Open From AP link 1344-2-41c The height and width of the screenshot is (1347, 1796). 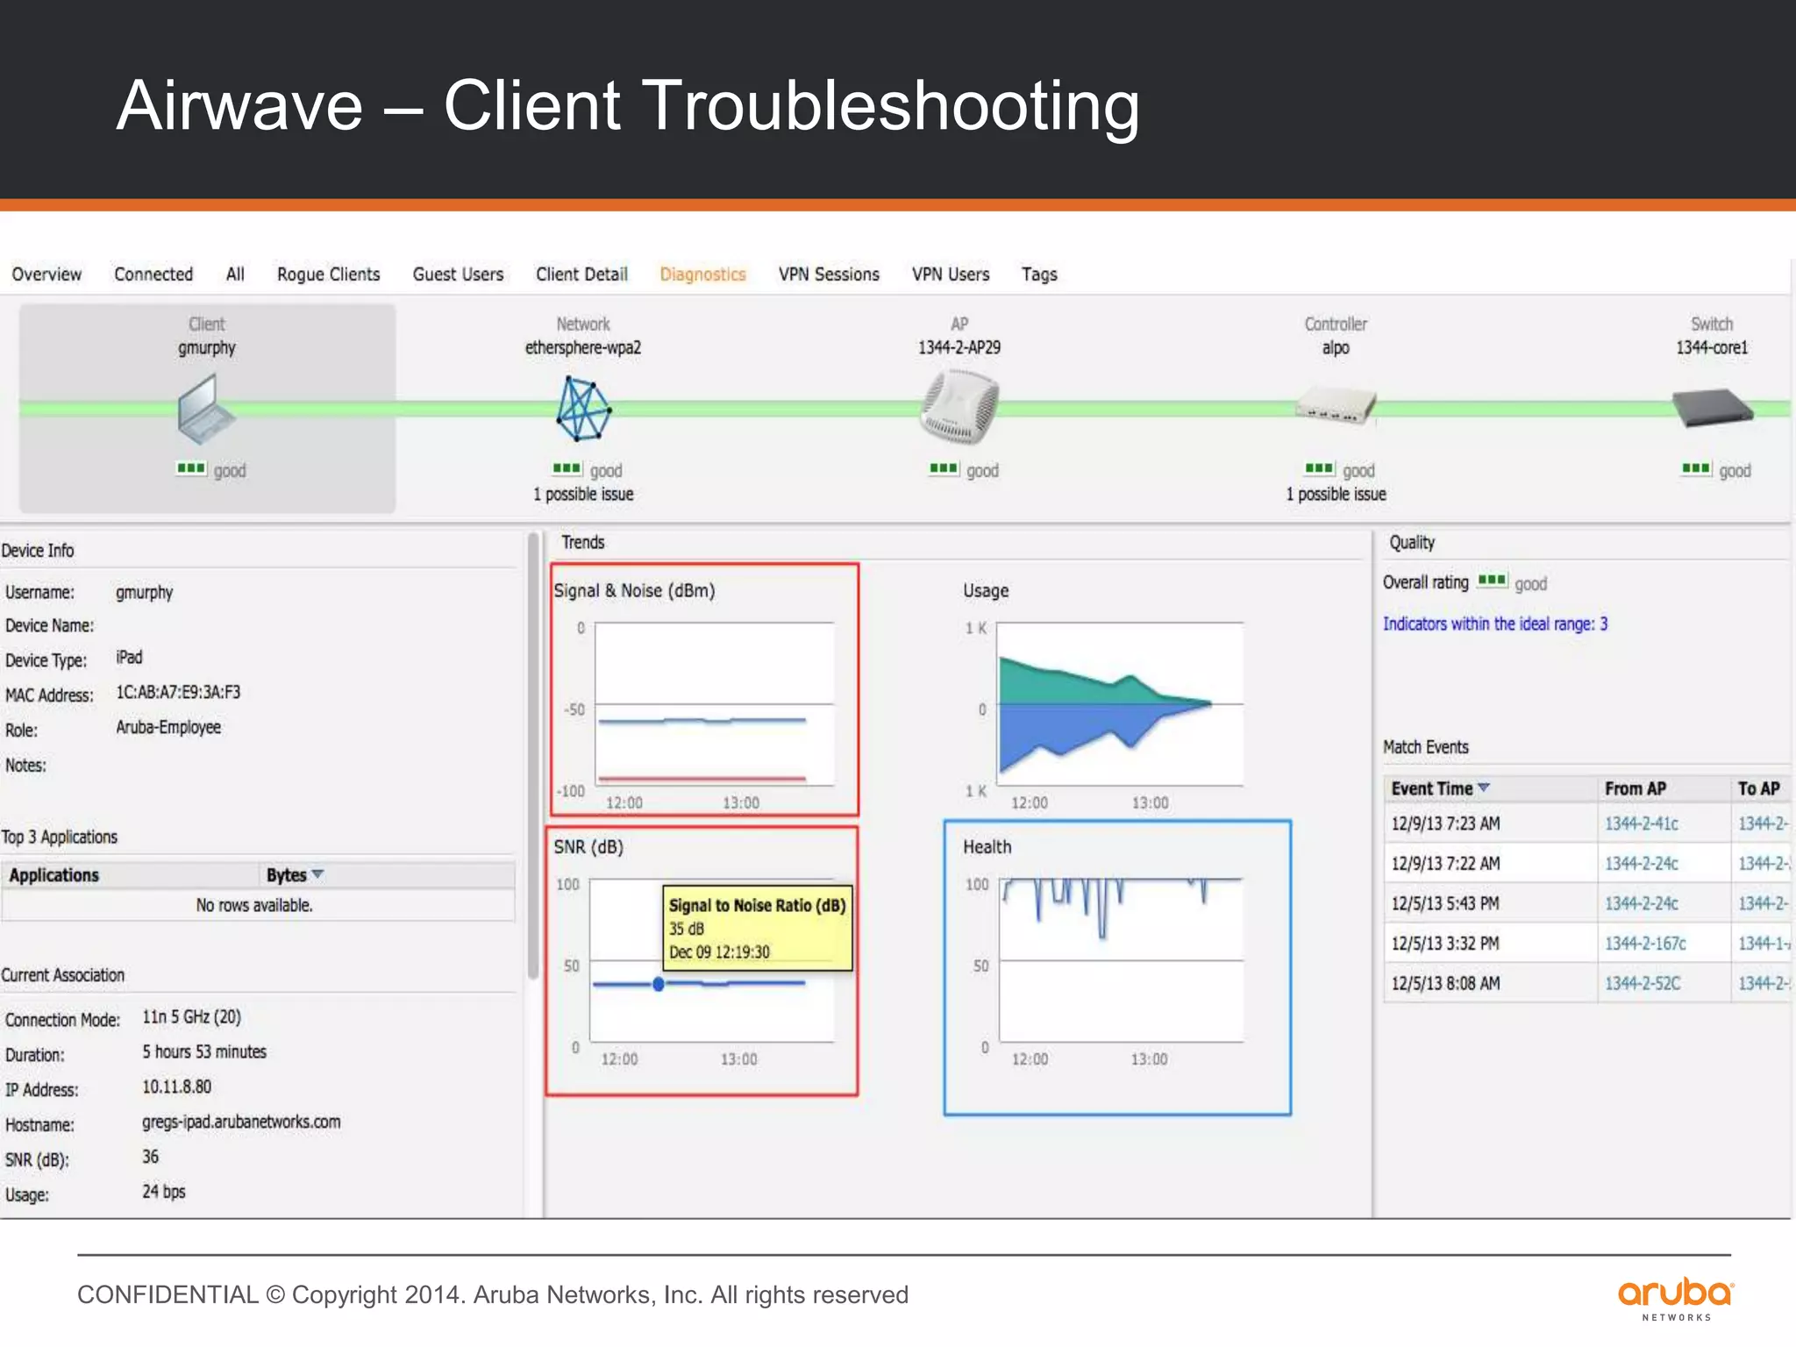tap(1642, 823)
